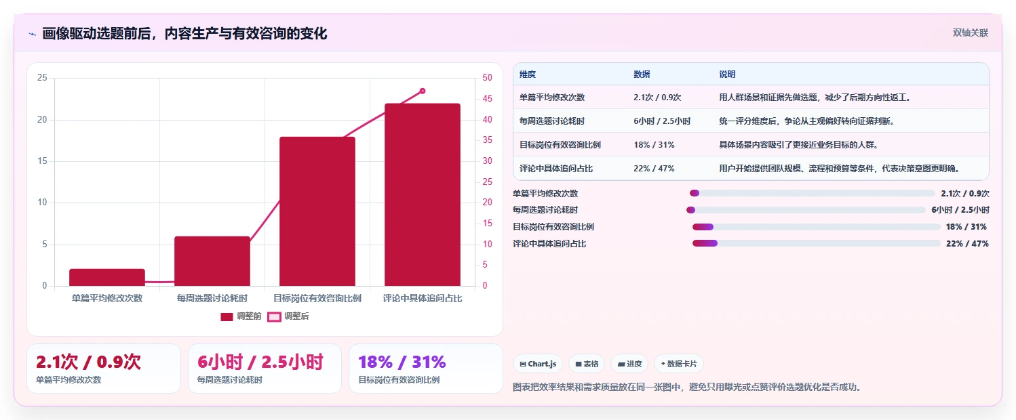Select table cell 18% / 31%
This screenshot has height=420, width=1016.
tap(654, 145)
